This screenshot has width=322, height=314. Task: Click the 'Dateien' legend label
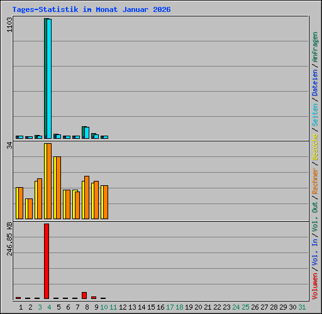click(315, 83)
